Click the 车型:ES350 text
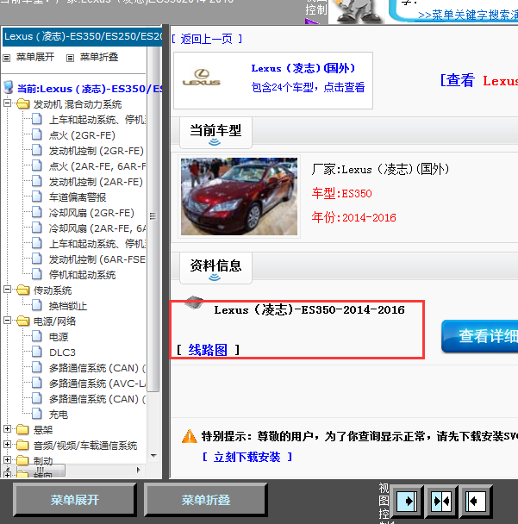Screen dimensions: 518x524 pos(341,193)
